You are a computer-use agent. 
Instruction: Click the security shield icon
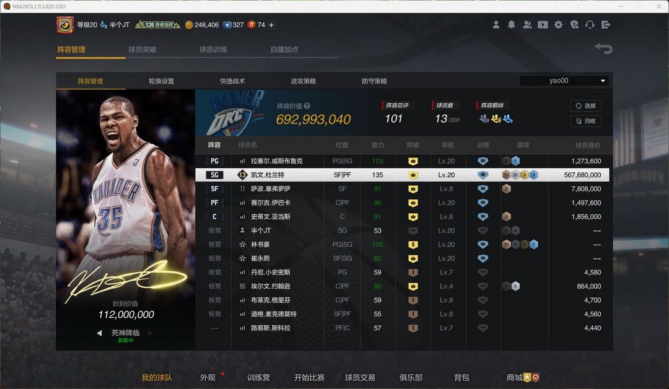[x=574, y=25]
